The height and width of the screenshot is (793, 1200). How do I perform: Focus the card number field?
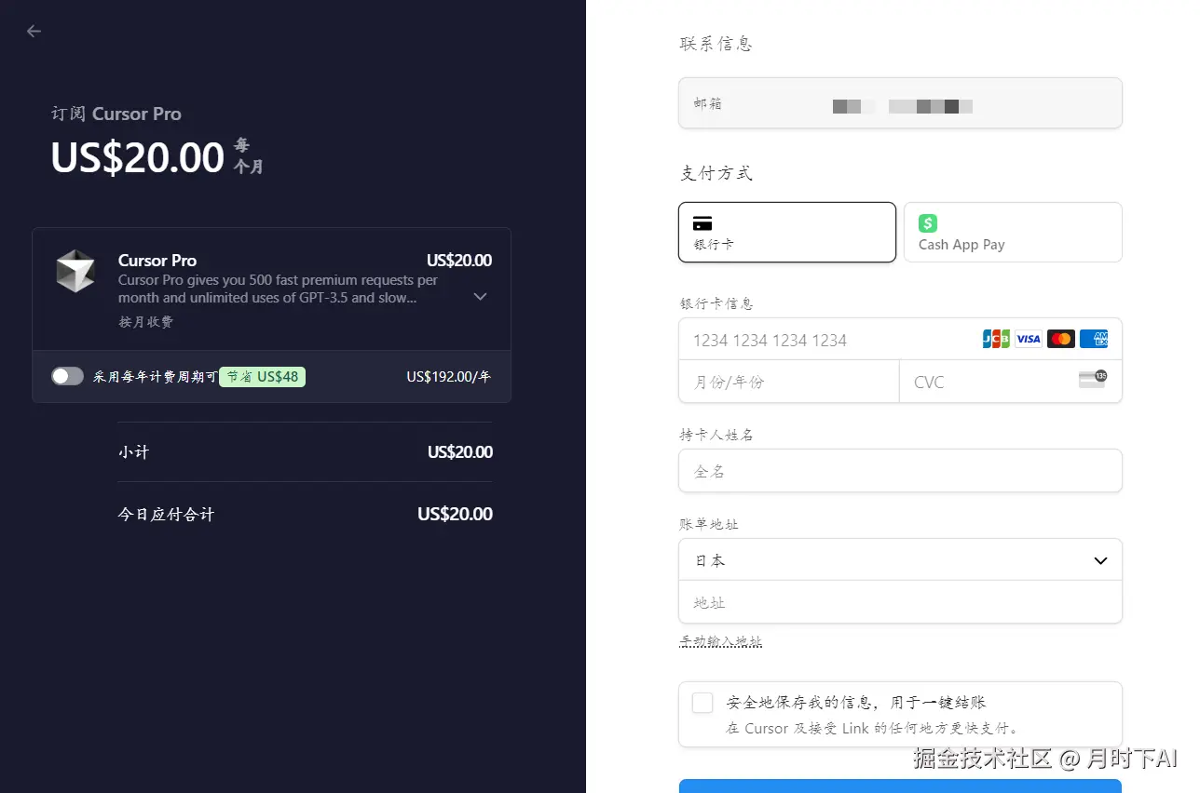tap(900, 340)
